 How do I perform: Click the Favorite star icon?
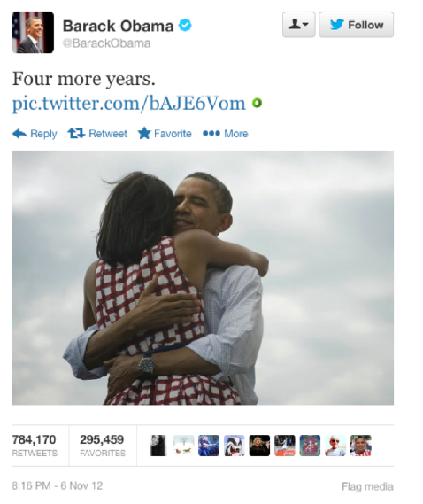(x=144, y=133)
